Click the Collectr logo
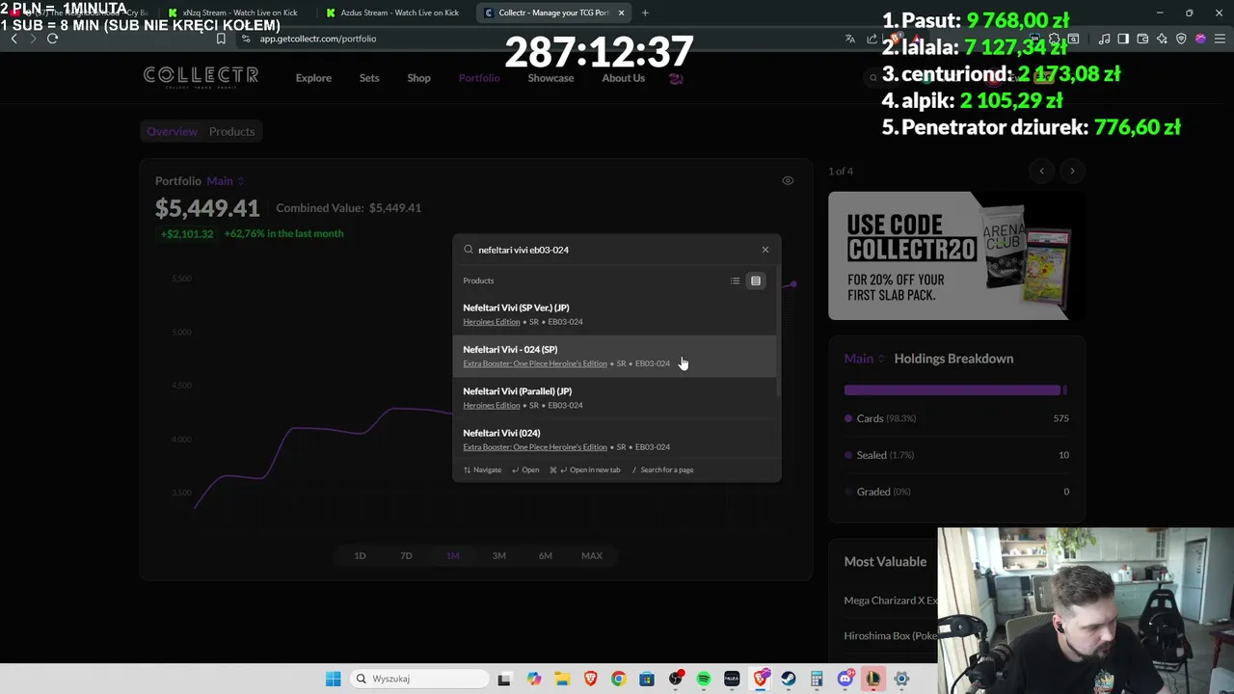The height and width of the screenshot is (694, 1234). coord(201,77)
